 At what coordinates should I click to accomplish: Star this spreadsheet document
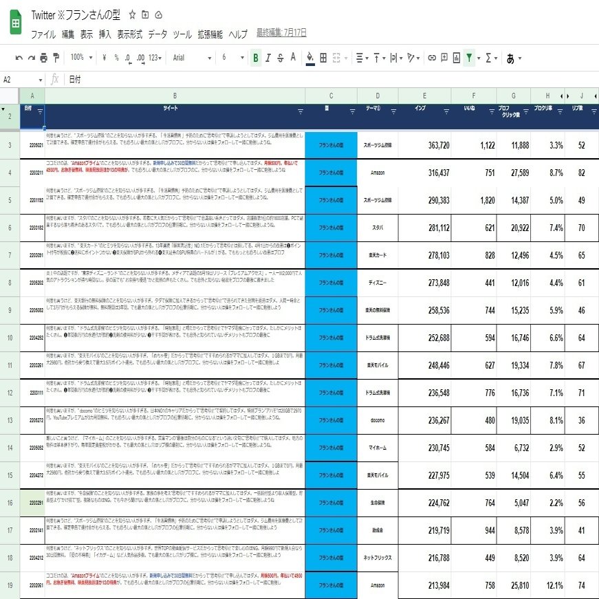click(132, 15)
